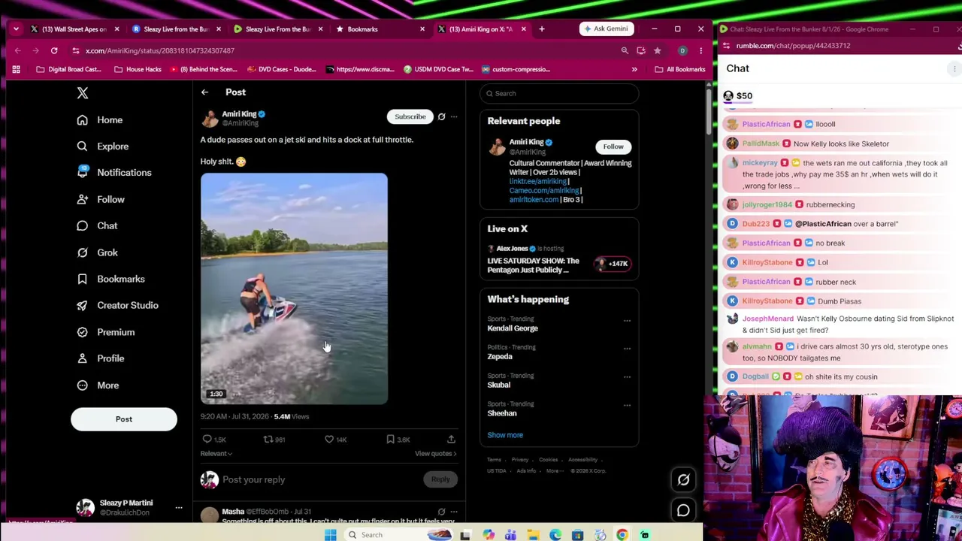
Task: Open Premium in the X sidebar
Action: point(105,332)
